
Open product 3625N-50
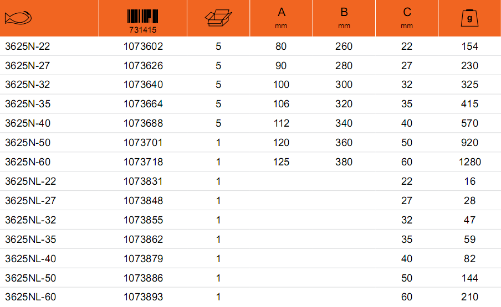[28, 143]
